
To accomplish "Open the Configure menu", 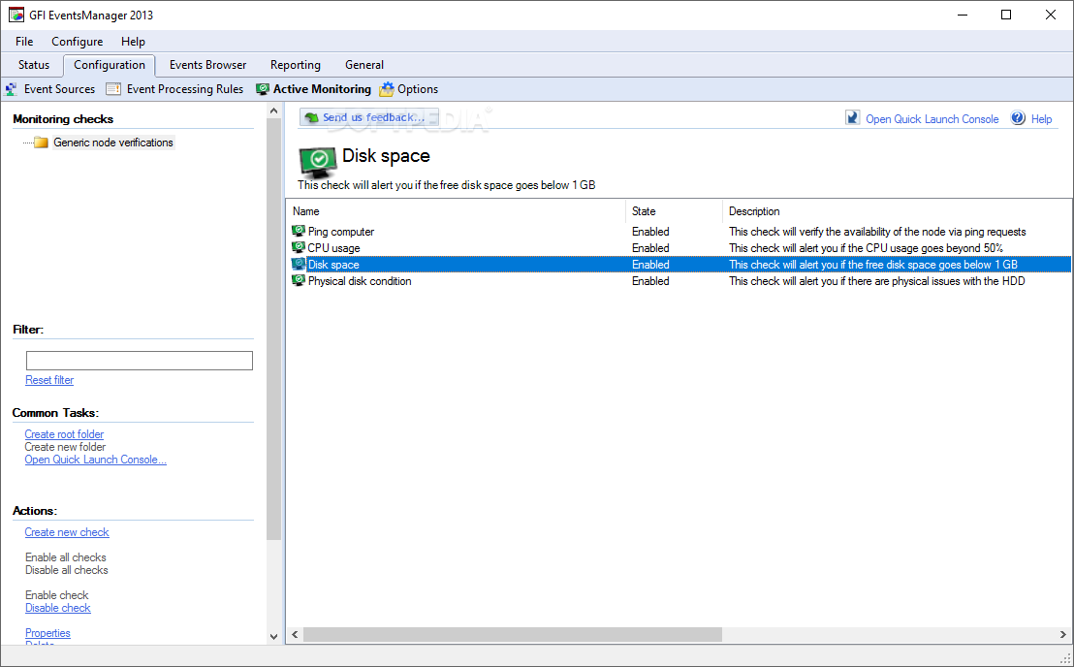I will [x=78, y=42].
